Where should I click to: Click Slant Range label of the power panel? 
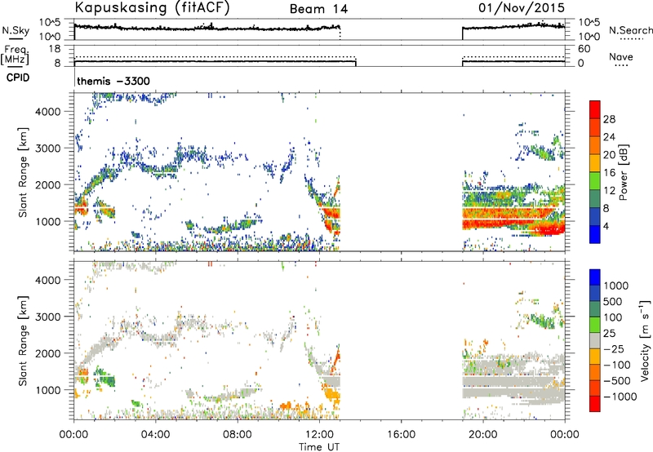tap(23, 173)
